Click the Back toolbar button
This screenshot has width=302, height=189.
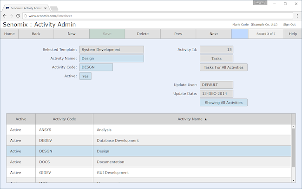point(36,34)
